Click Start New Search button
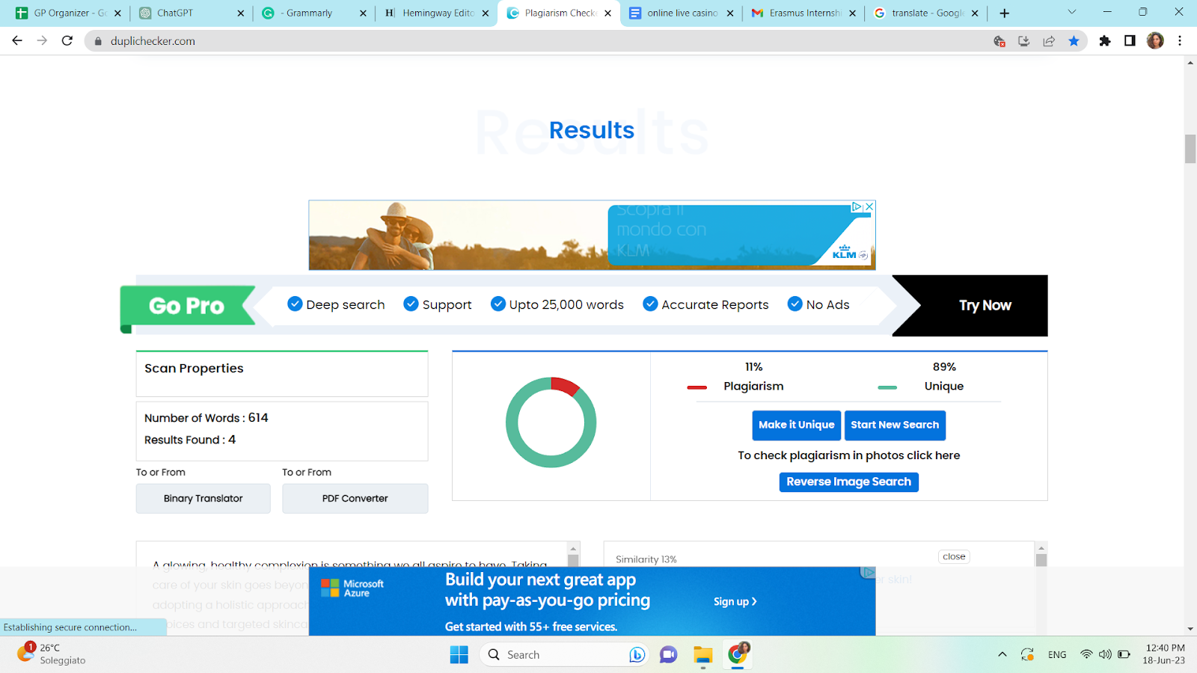Viewport: 1197px width, 673px height. coord(895,425)
